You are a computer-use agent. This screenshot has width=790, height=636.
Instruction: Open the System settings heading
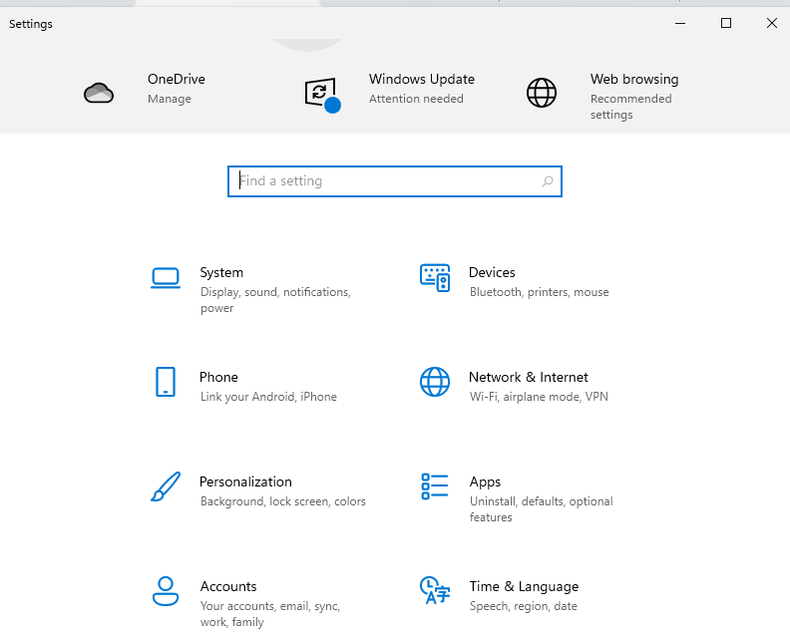[x=221, y=272]
